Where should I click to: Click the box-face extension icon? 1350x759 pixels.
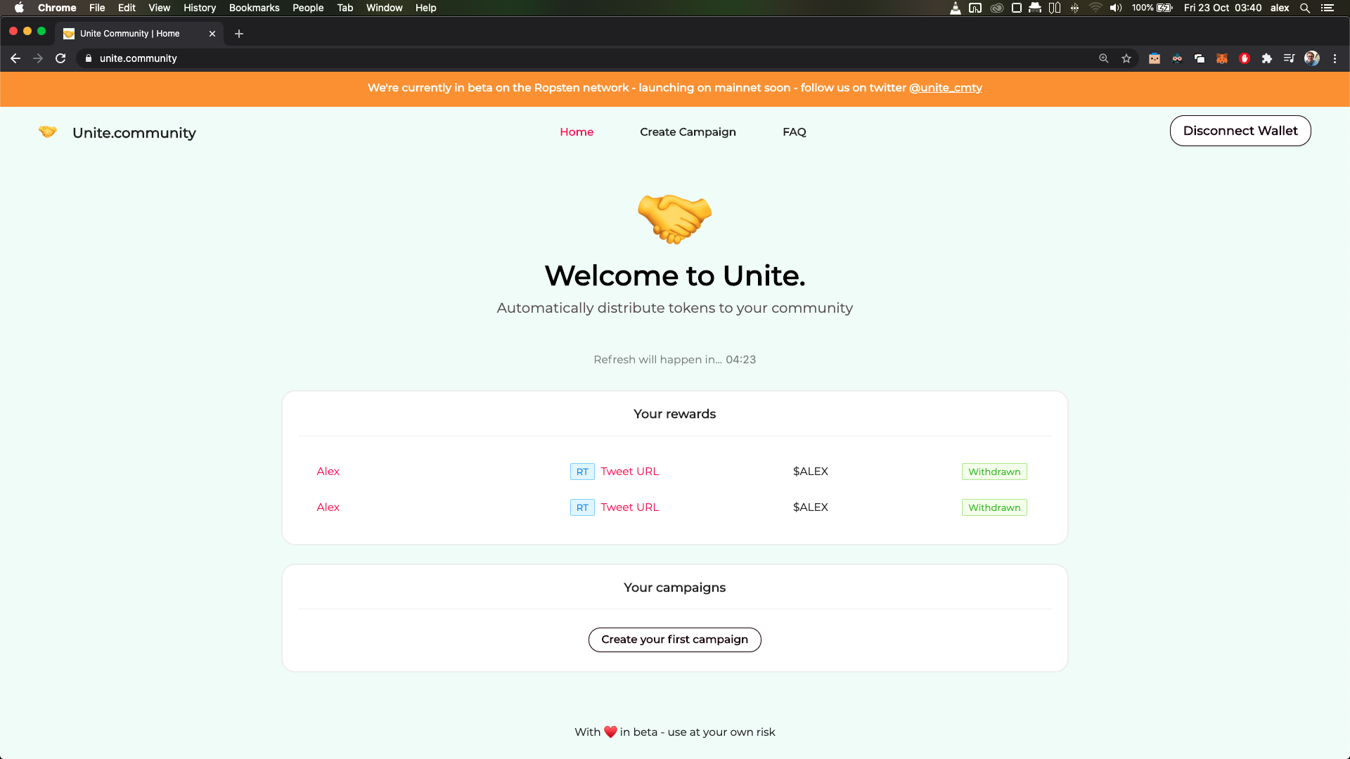click(x=1155, y=58)
